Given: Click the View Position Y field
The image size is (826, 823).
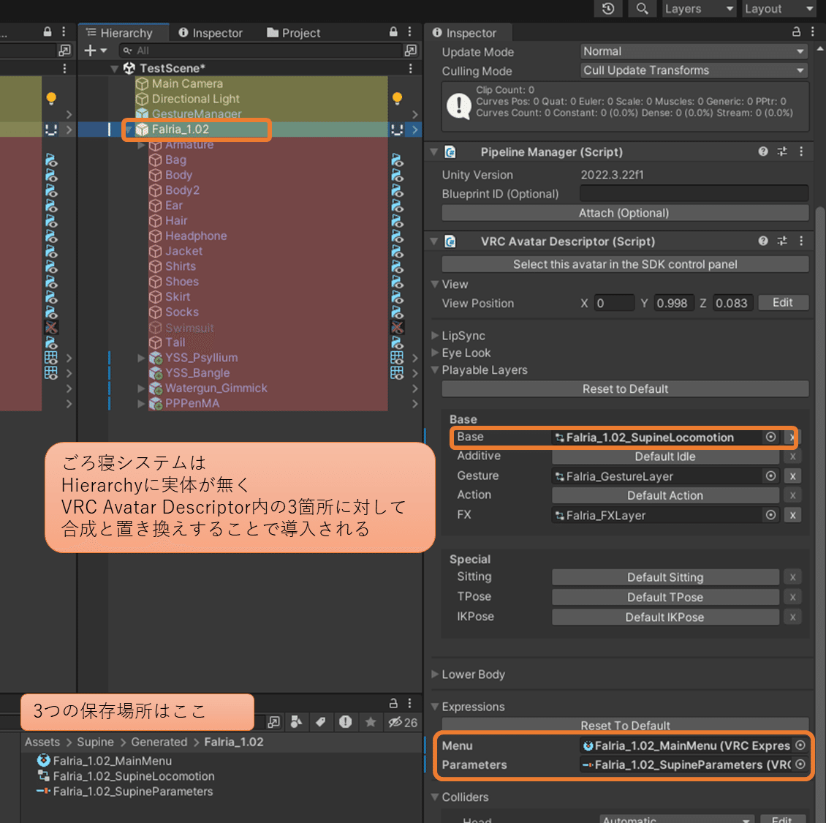Looking at the screenshot, I should point(674,303).
